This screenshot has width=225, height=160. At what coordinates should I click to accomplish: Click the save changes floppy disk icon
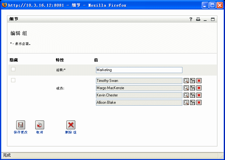point(21,125)
